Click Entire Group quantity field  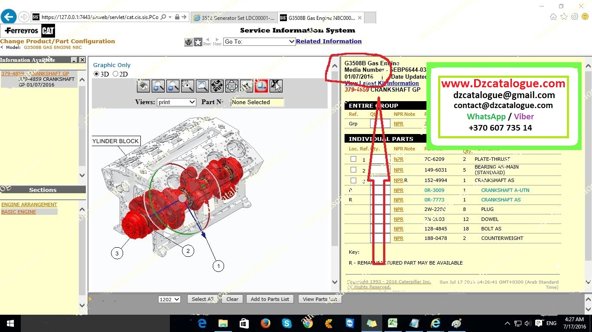point(380,124)
